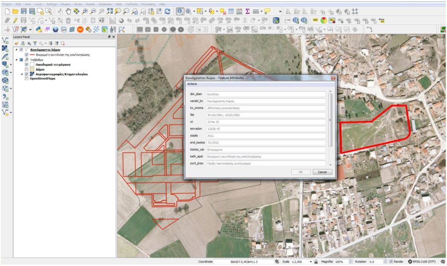Open the Processing menu
Screen dimensions: 447x266
click(x=148, y=3)
